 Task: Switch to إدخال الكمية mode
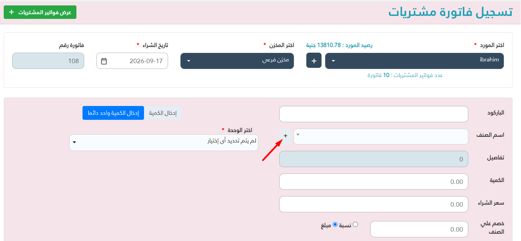163,113
